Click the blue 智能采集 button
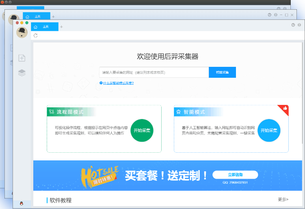The height and width of the screenshot is (209, 305). [x=222, y=73]
